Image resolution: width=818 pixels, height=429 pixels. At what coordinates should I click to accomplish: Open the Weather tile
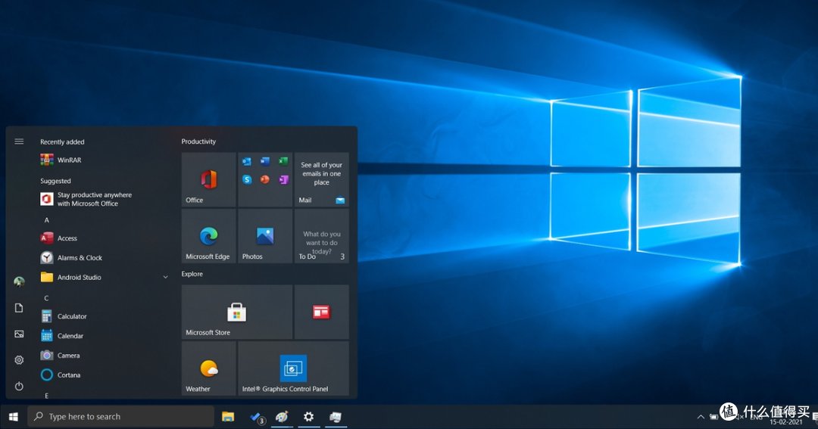(x=209, y=368)
